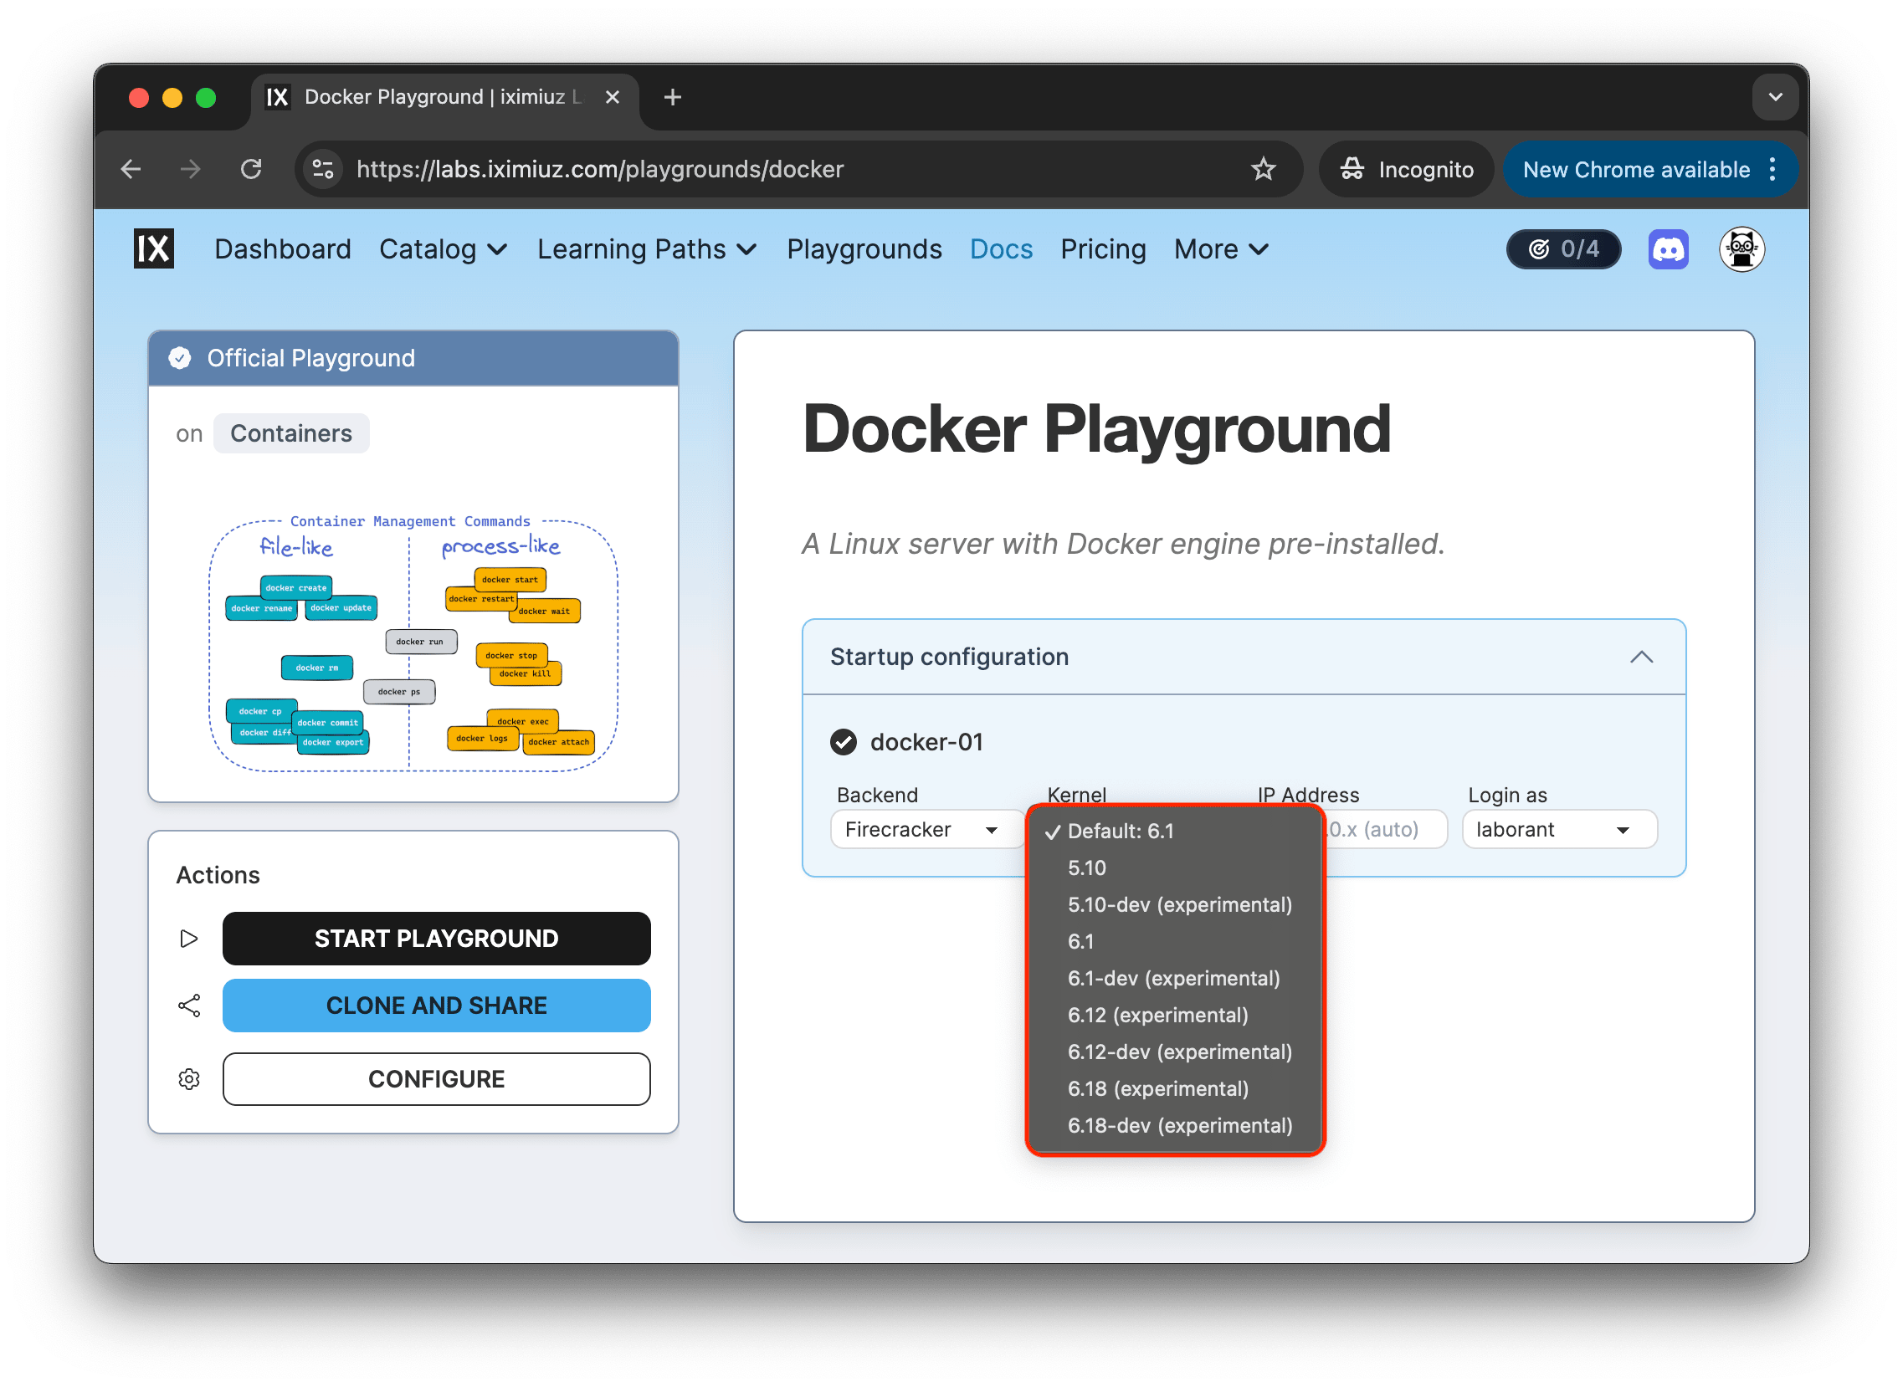Open the user avatar profile menu
Screen dimensions: 1903x1387
click(1741, 249)
